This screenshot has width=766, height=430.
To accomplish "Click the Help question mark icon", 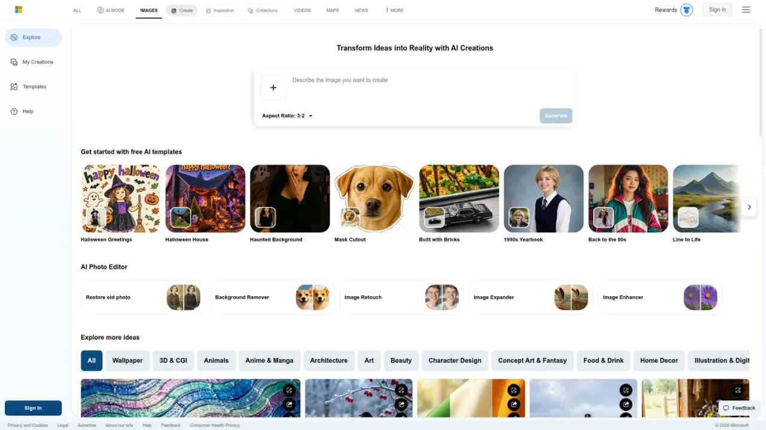I will coord(14,112).
